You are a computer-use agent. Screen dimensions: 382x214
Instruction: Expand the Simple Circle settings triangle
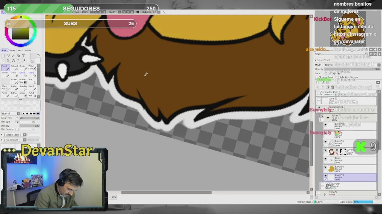1,135
